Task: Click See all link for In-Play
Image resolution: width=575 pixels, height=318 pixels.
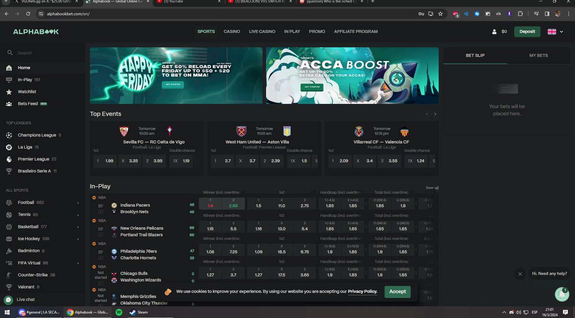Action: [432, 188]
